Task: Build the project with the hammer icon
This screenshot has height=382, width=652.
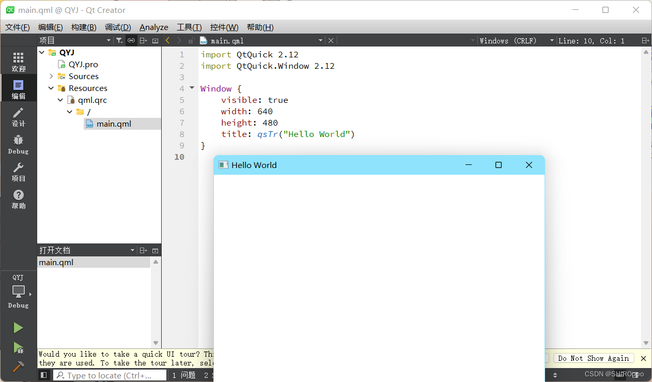Action: (x=18, y=366)
